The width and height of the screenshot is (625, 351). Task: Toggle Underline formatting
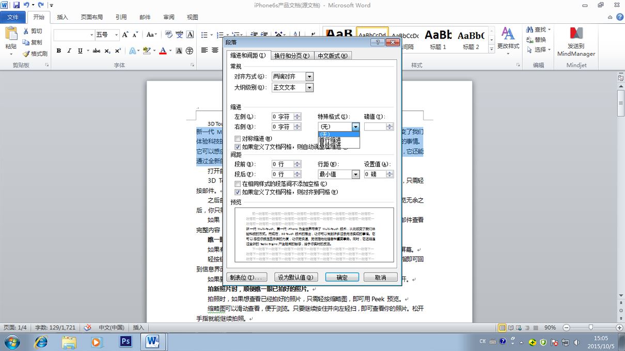tap(80, 51)
